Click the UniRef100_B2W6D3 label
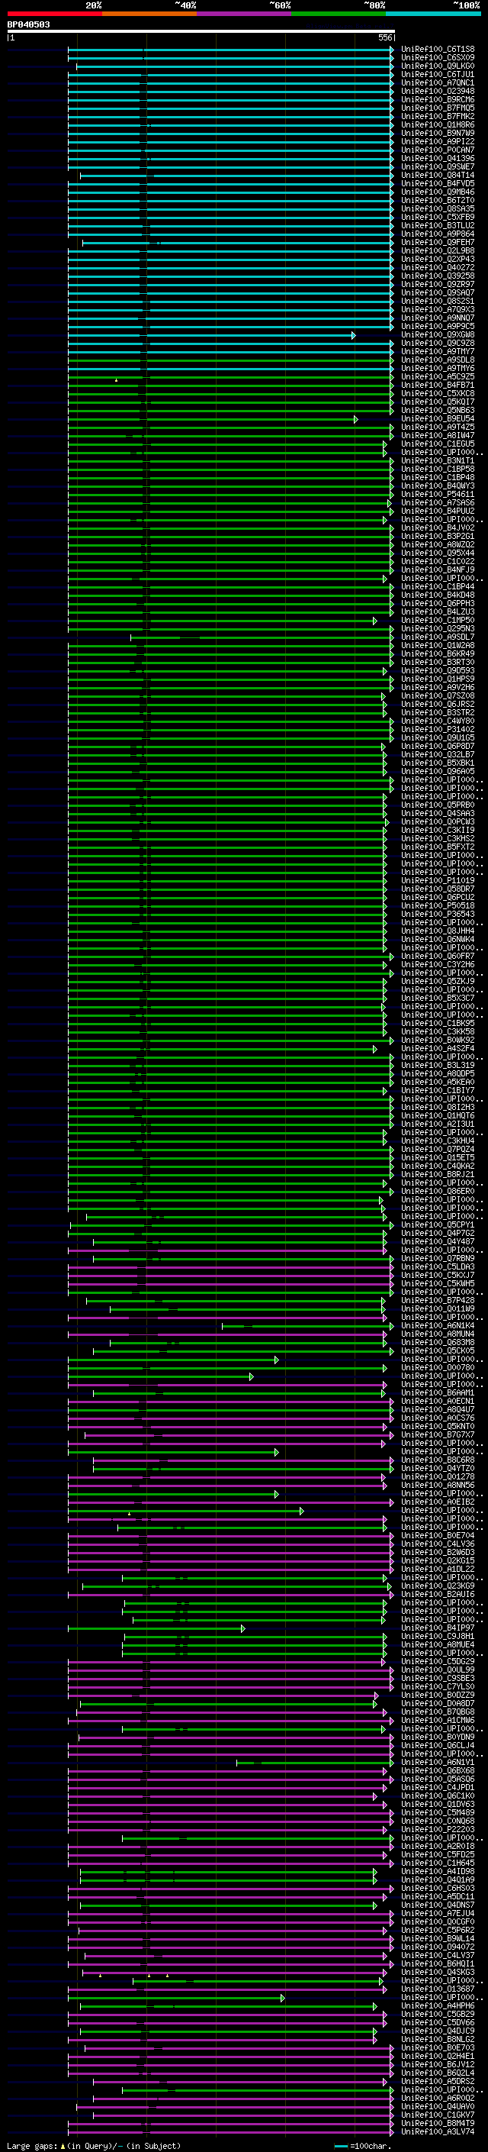 (x=438, y=1552)
